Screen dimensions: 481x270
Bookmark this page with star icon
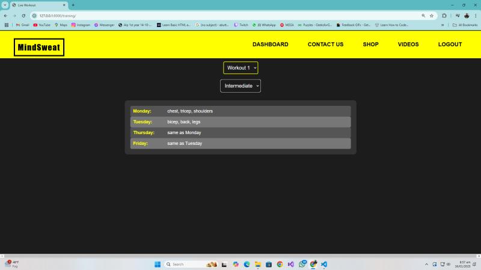[x=432, y=16]
